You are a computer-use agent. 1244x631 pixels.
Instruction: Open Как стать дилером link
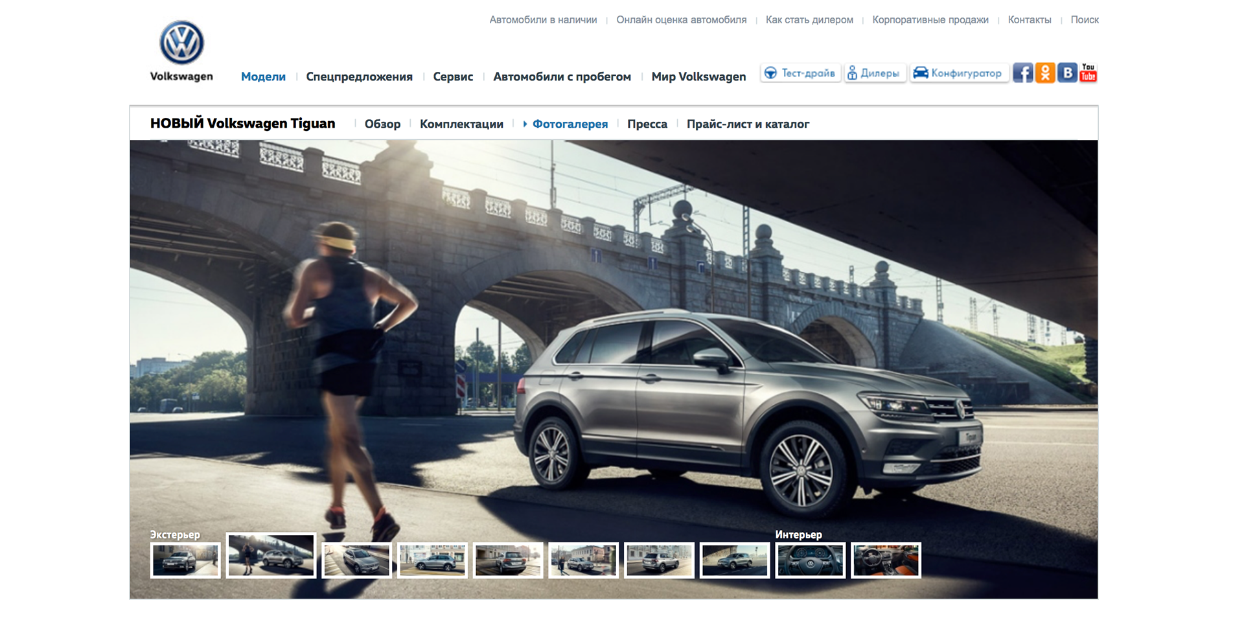click(x=809, y=20)
